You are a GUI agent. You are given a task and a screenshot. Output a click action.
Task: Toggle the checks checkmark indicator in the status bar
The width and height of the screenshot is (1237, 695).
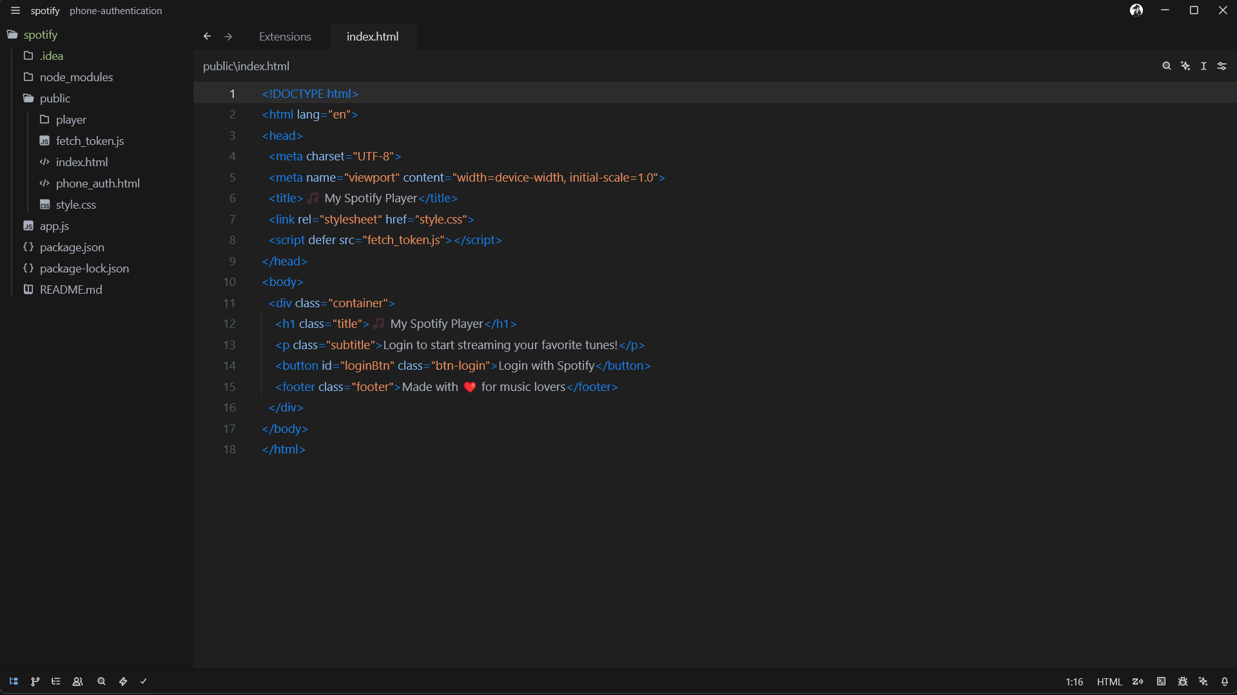click(x=142, y=681)
